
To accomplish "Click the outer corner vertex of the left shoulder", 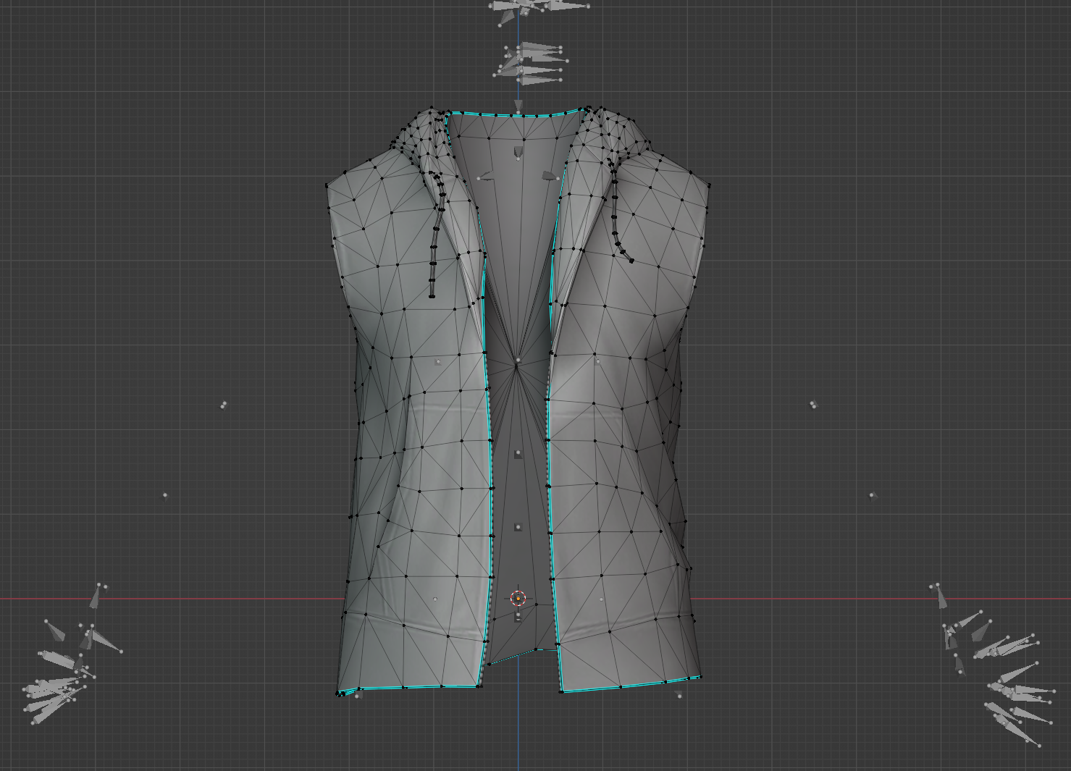I will click(x=327, y=185).
